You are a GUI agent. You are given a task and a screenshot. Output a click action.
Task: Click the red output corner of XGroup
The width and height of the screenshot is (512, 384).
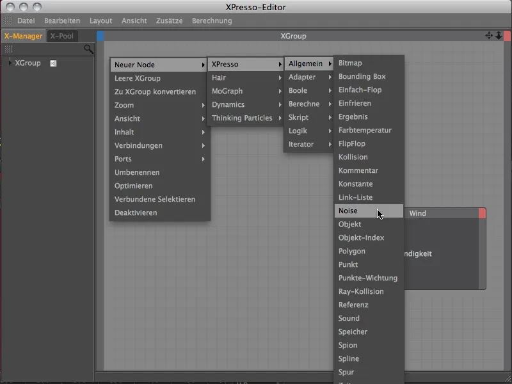tap(507, 36)
